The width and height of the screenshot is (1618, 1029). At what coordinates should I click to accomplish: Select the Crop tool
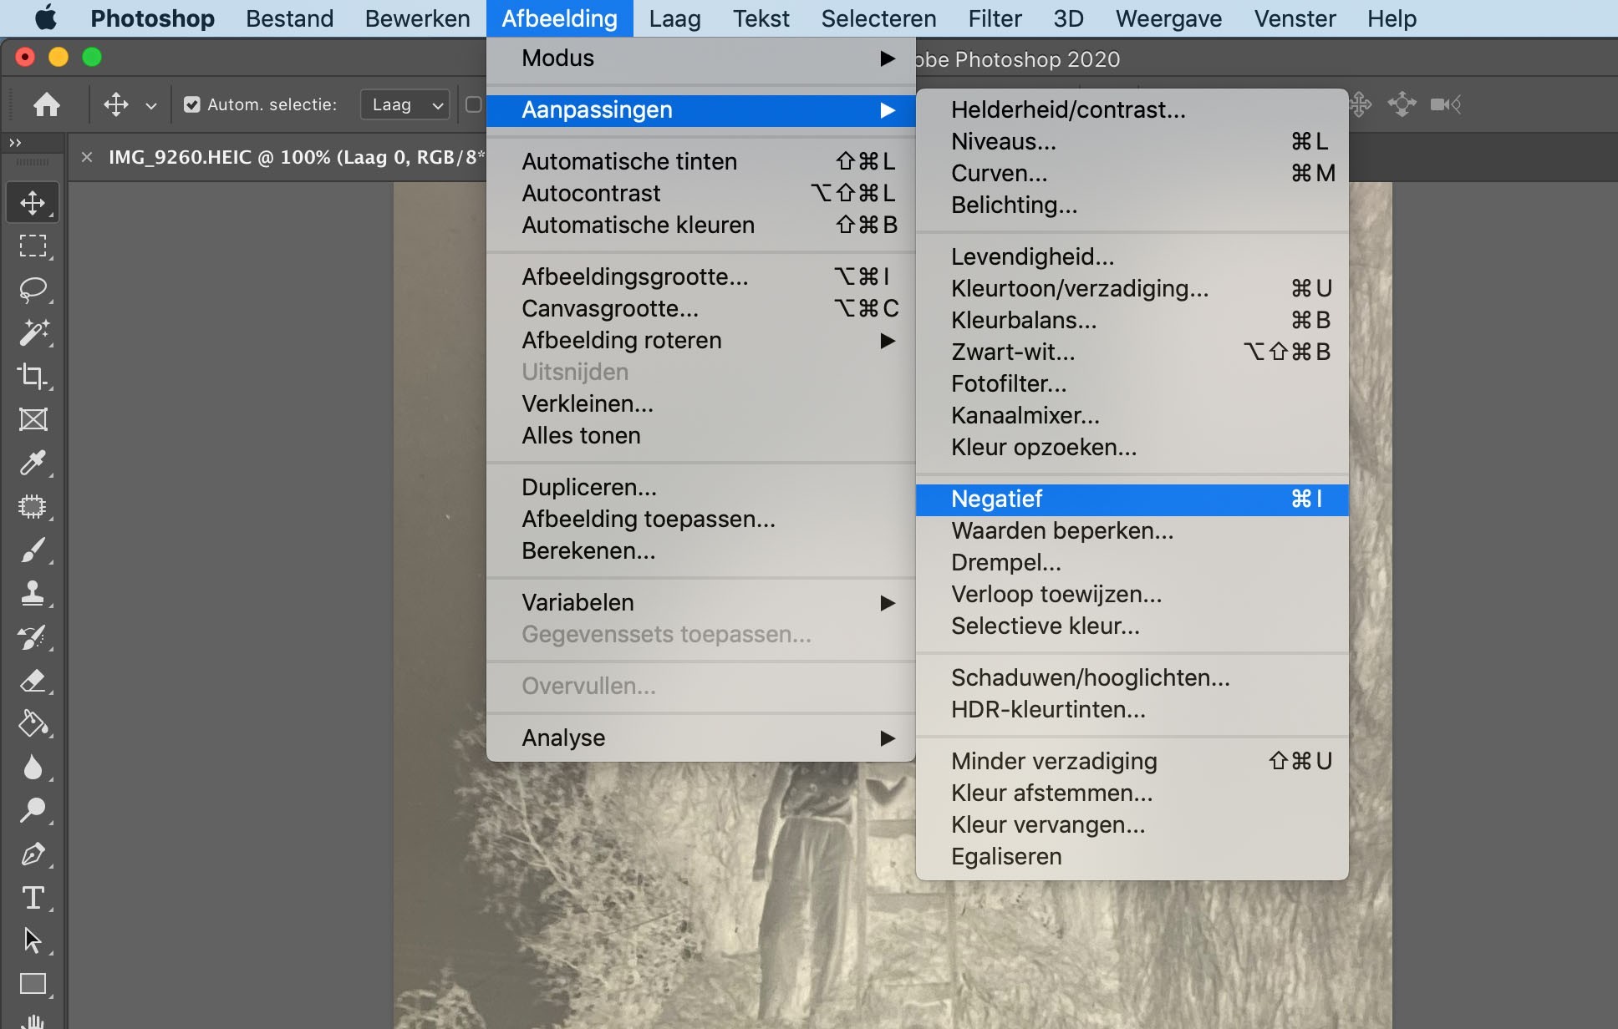point(33,376)
